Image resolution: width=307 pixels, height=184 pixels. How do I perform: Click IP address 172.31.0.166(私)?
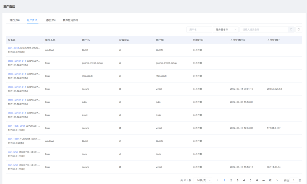point(17,130)
